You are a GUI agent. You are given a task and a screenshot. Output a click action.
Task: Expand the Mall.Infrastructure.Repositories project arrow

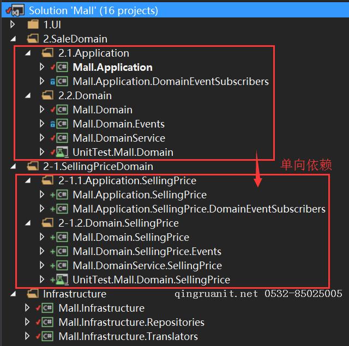[27, 322]
